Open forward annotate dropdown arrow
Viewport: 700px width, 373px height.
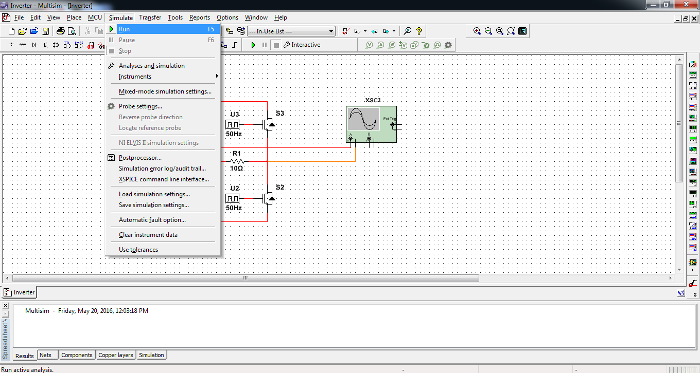(x=394, y=31)
